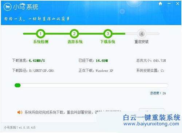The image size is (182, 133).
Task: Click the 总共大小 label
Action: pyautogui.click(x=144, y=60)
